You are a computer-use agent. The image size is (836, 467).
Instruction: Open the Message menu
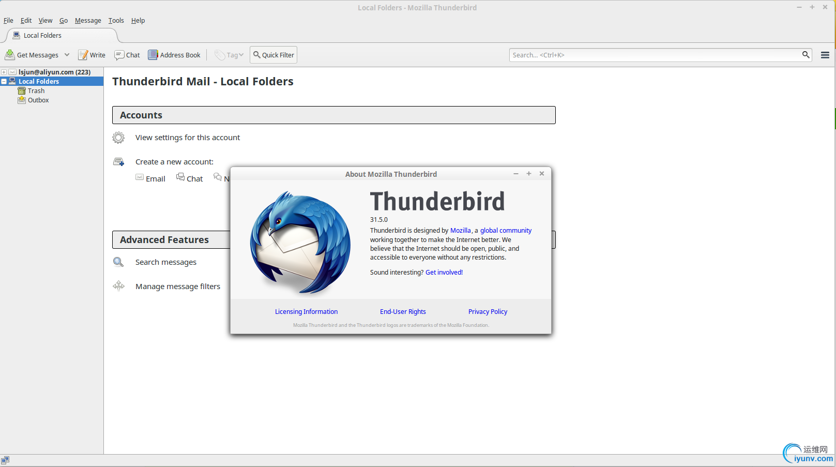(88, 21)
